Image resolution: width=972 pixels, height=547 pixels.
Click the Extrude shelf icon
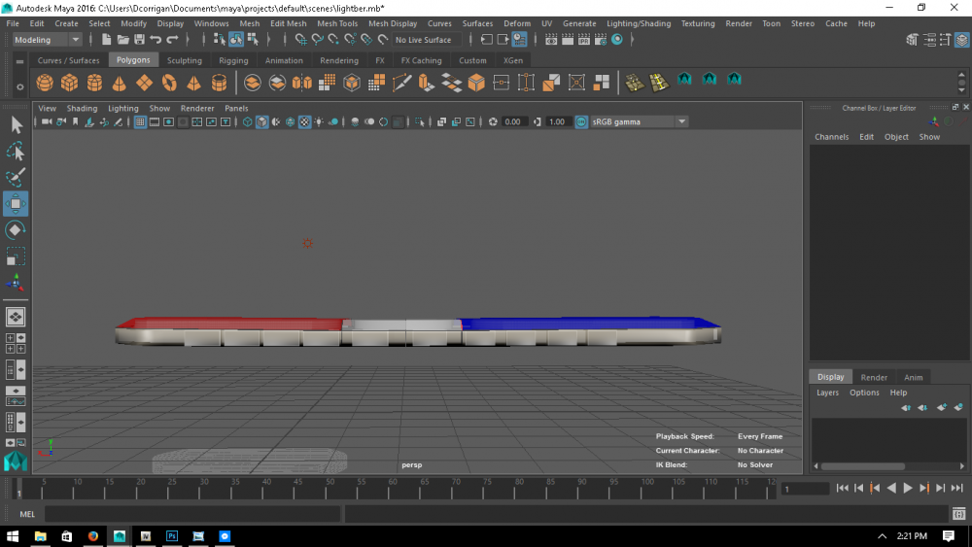tap(427, 83)
